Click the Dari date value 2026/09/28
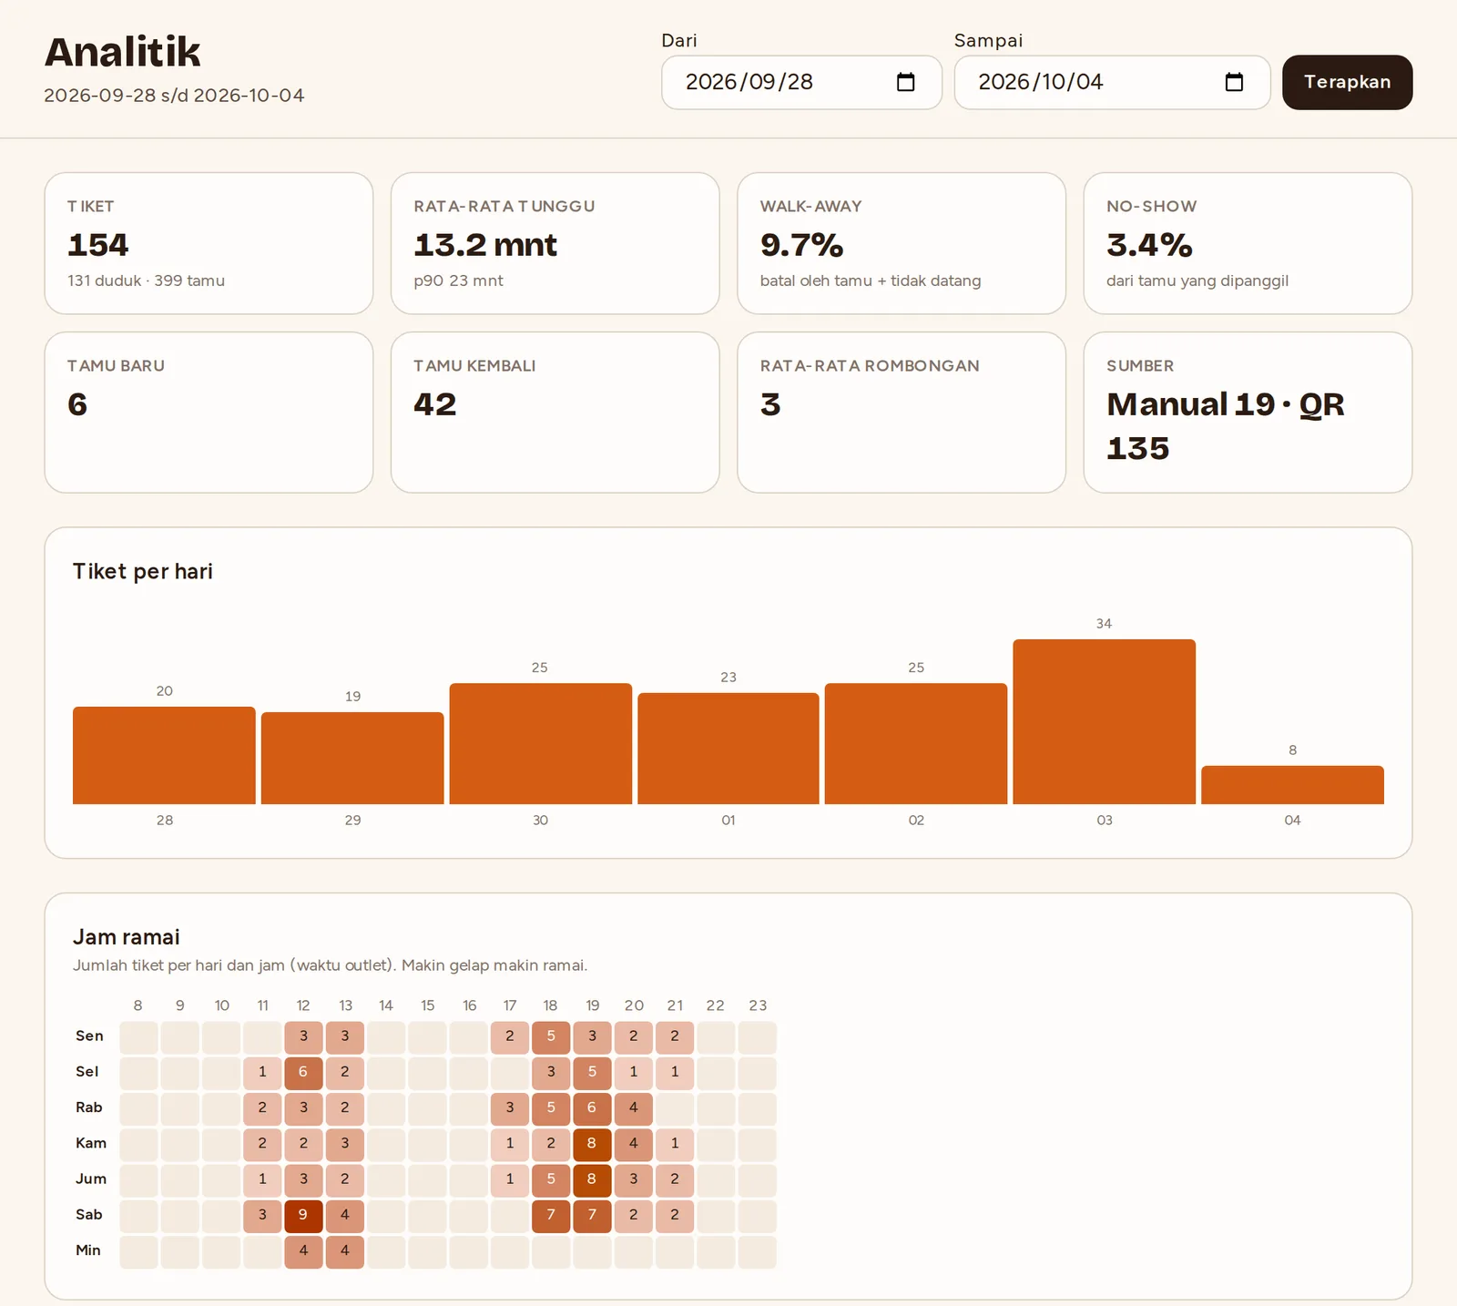The width and height of the screenshot is (1457, 1306). 749,82
